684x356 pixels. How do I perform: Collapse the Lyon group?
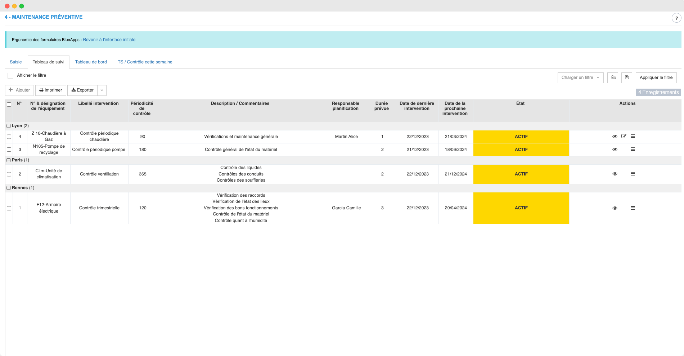(9, 126)
